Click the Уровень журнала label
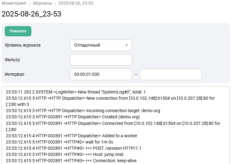The height and width of the screenshot is (164, 233). (23, 45)
